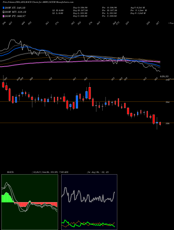Click the '52 L: 0.00' value

point(57,13)
